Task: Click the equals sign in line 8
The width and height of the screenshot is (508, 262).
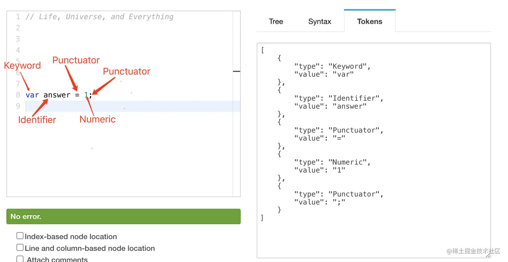Action: (x=77, y=95)
